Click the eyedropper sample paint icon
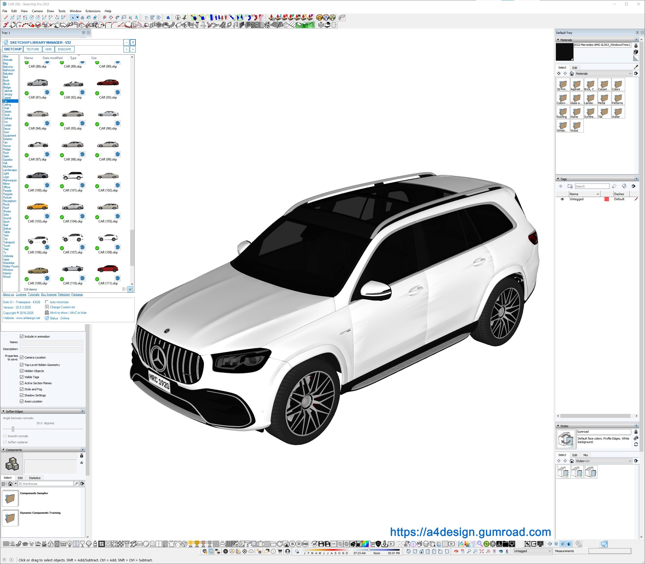This screenshot has height=564, width=645. 635,67
